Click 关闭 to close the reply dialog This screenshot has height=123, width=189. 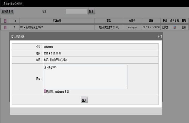point(160,37)
